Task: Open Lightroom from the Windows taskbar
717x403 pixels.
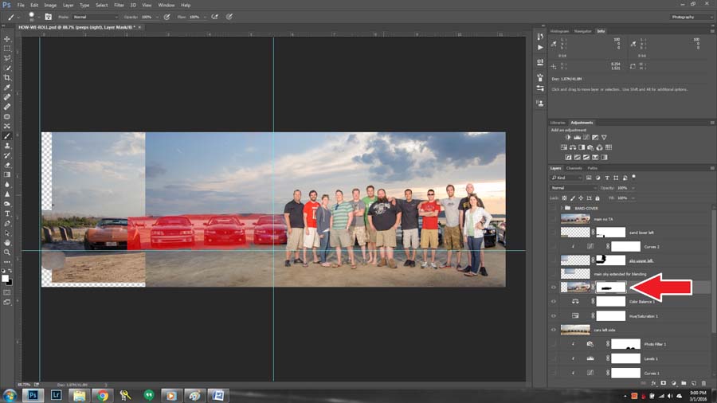Action: point(57,395)
